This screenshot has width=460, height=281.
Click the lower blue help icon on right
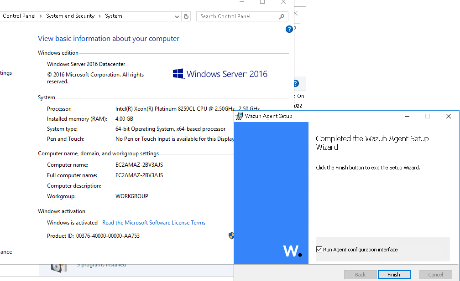(295, 83)
